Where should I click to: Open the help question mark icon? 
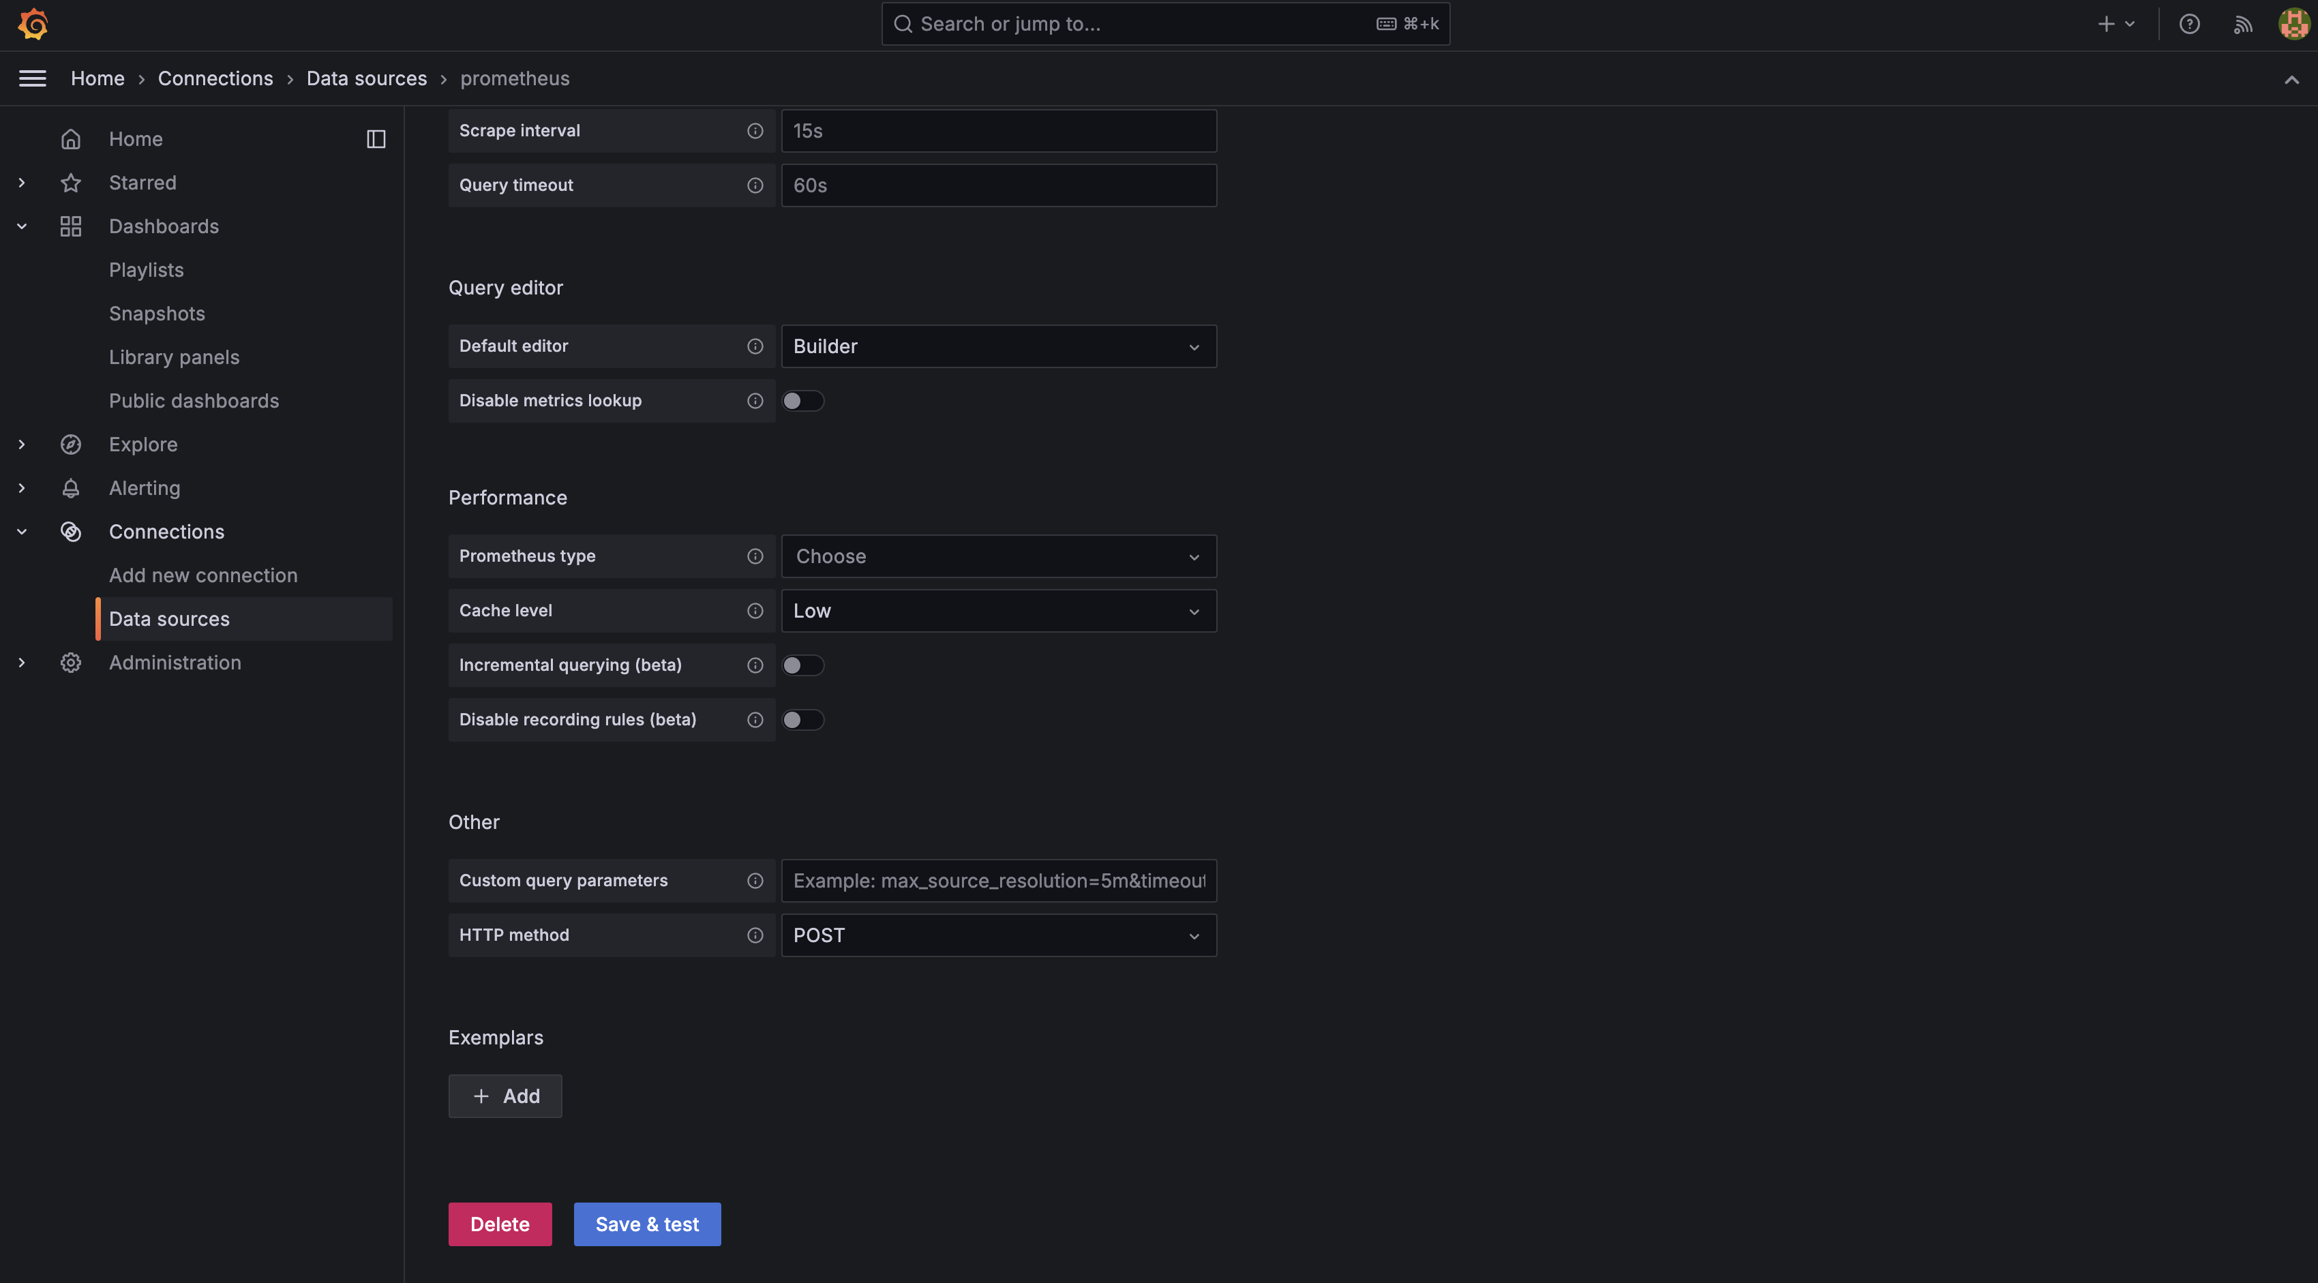(x=2188, y=25)
